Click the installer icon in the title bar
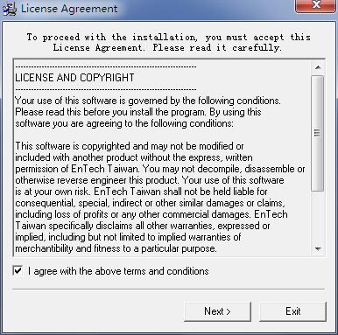Screen dimensions: 338x335 coord(10,8)
